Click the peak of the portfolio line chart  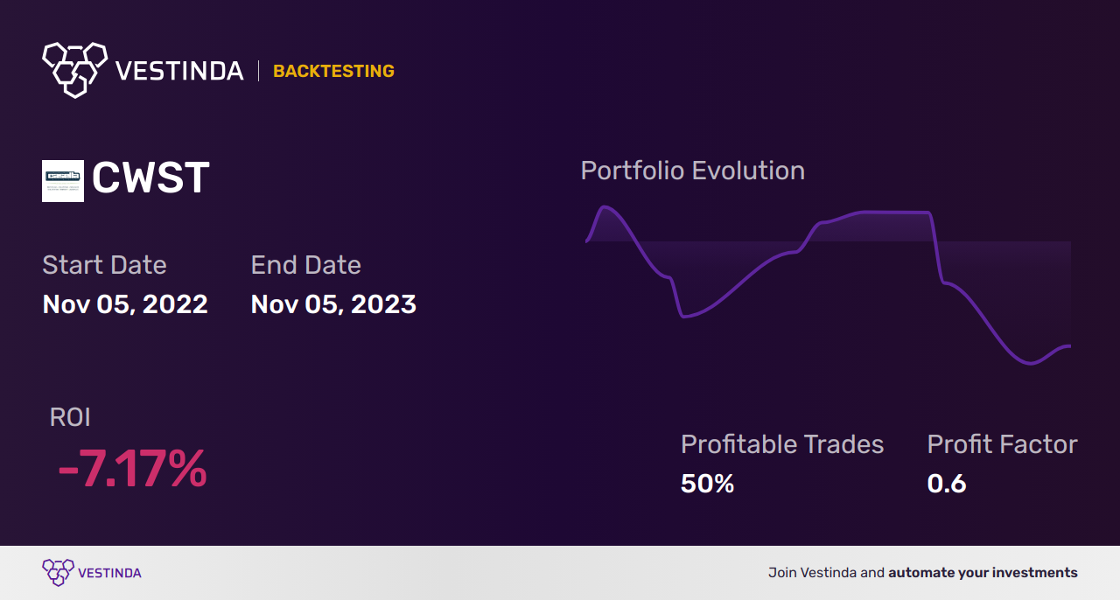click(605, 207)
